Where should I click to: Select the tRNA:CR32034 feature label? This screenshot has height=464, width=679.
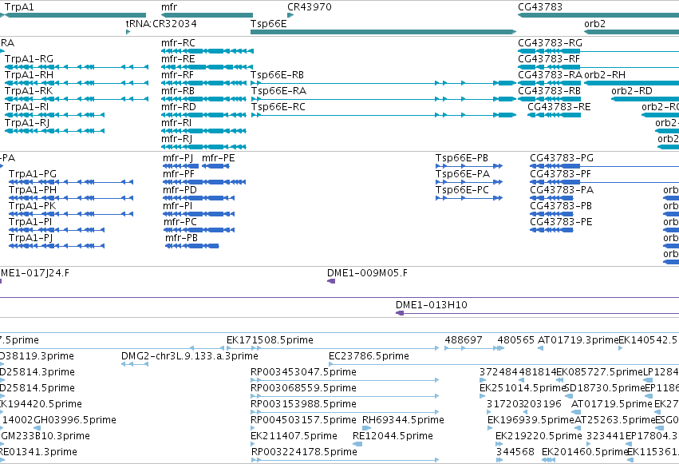161,24
